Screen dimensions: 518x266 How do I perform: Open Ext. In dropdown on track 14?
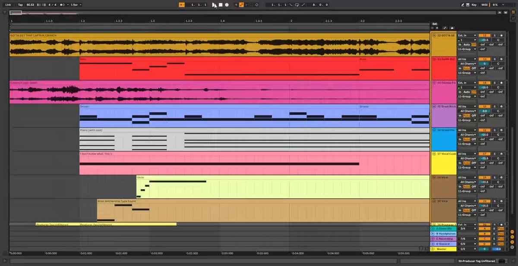tap(467, 83)
